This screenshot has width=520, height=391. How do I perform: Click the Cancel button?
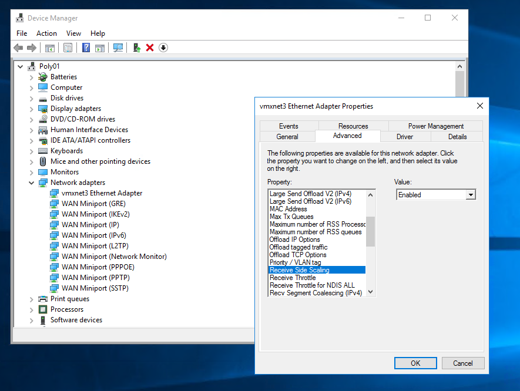462,363
